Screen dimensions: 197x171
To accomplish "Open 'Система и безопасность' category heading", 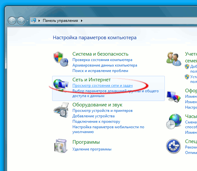I will [x=100, y=54].
